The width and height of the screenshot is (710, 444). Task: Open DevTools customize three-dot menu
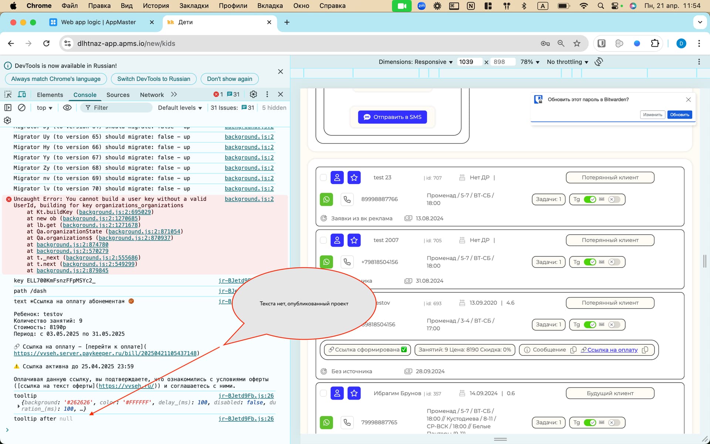click(267, 94)
